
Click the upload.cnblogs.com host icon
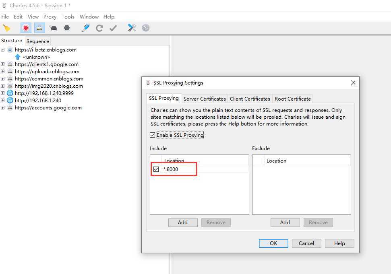10,72
